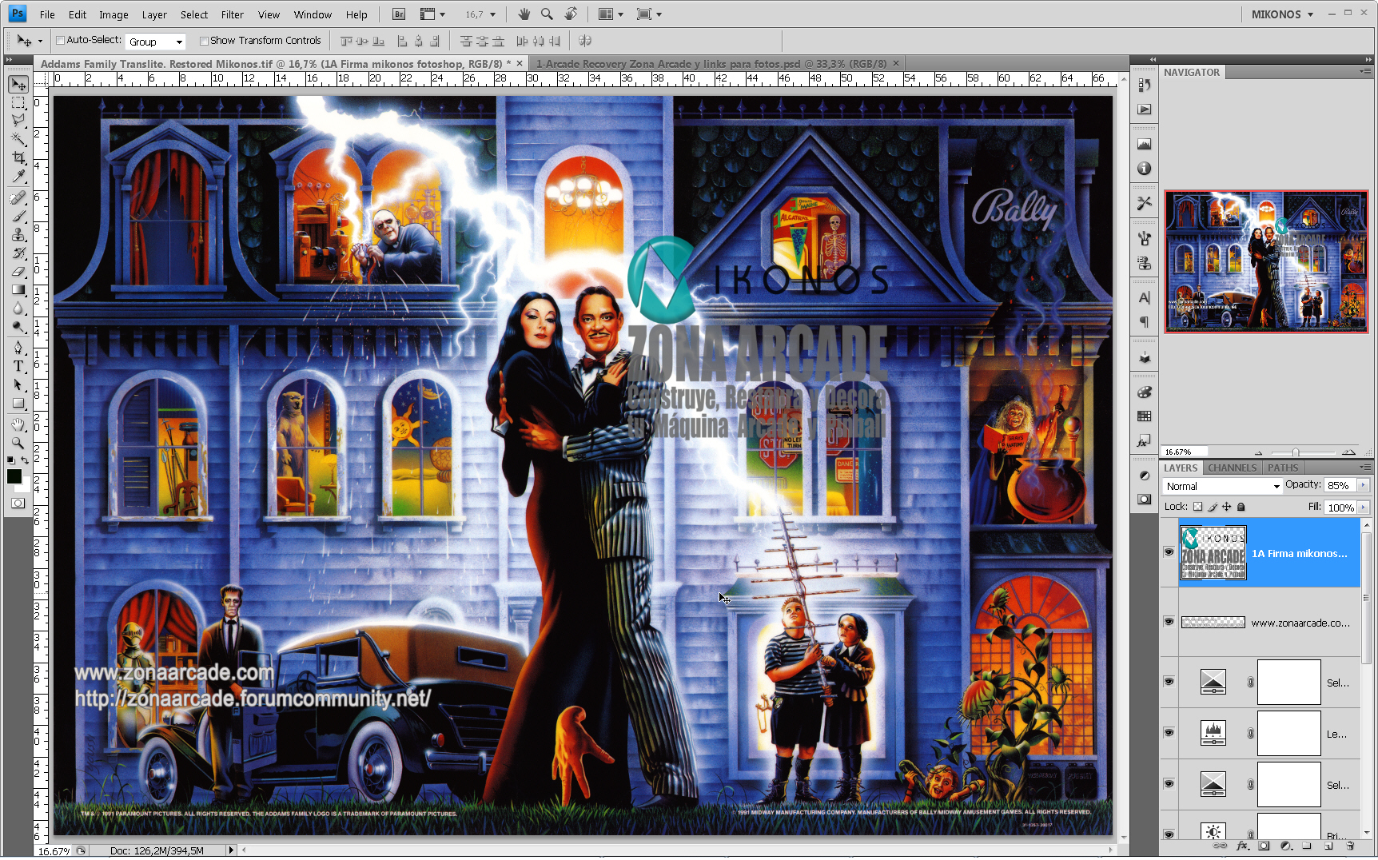Select the Polygonal Lasso tool
The width and height of the screenshot is (1378, 860).
point(18,121)
